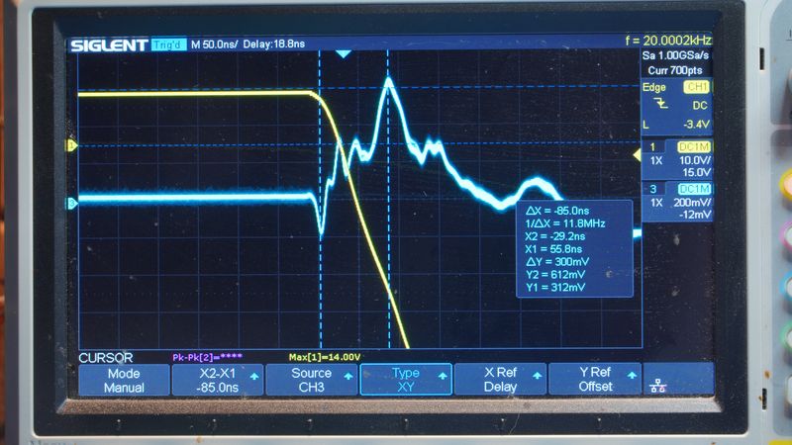Image resolution: width=792 pixels, height=445 pixels.
Task: Click the M 50.0ns timebase readout
Action: [212, 45]
